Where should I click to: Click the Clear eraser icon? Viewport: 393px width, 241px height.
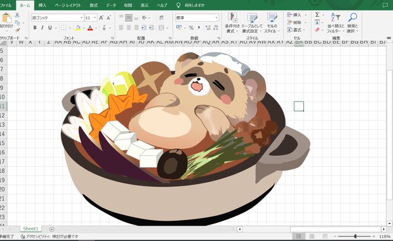317,30
